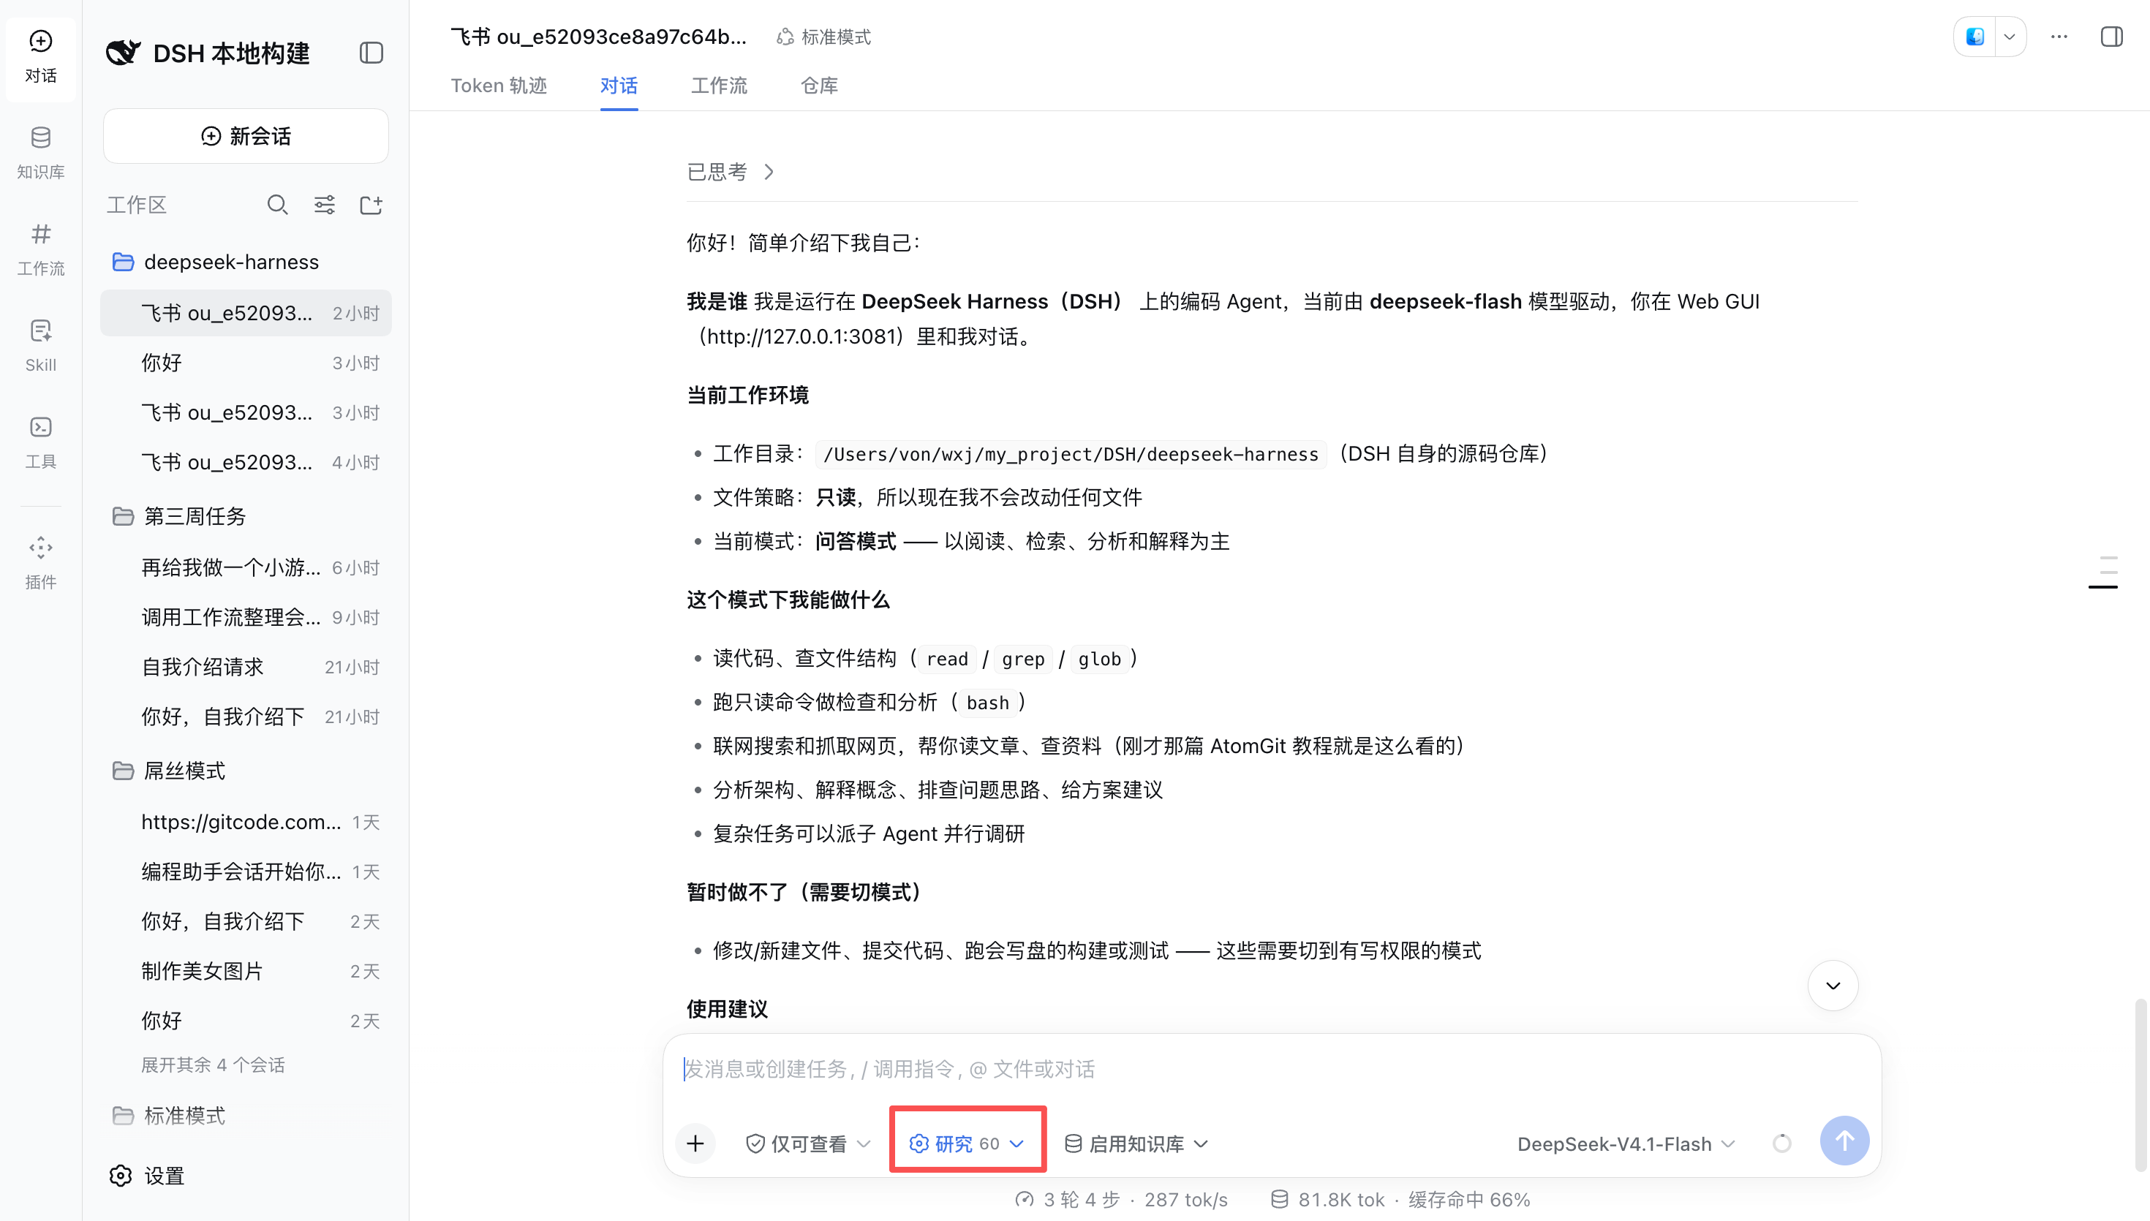Open the 飞书 ou_e52093 conversation from 4小时
The height and width of the screenshot is (1221, 2150).
tap(246, 462)
